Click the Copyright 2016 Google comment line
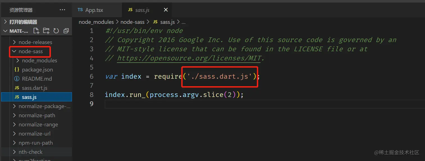 coord(251,40)
